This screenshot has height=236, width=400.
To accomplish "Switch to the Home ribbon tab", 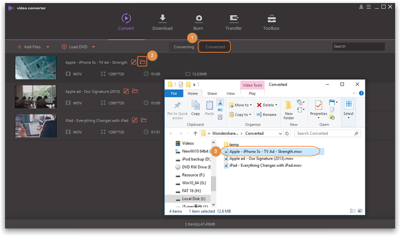I will (x=192, y=94).
